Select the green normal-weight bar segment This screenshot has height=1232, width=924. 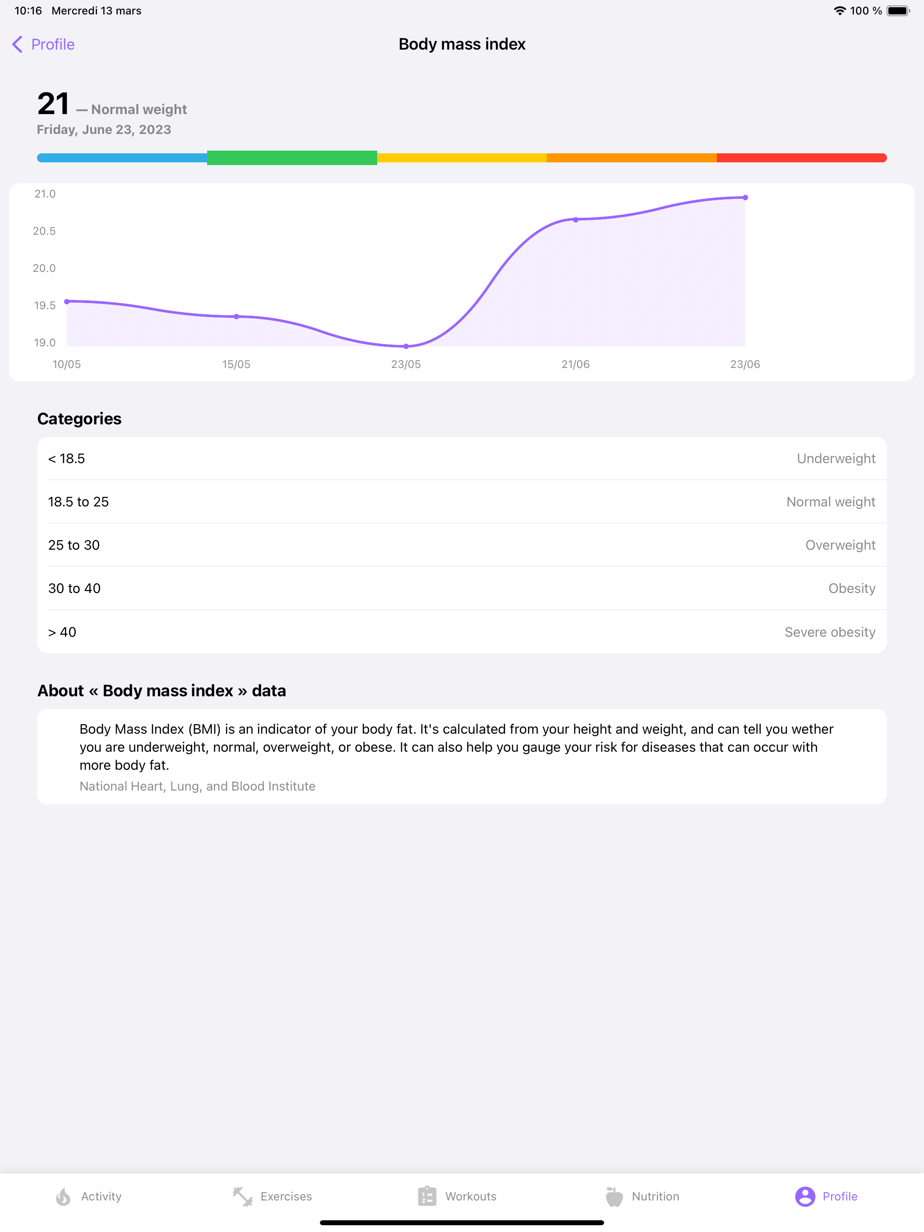(292, 158)
